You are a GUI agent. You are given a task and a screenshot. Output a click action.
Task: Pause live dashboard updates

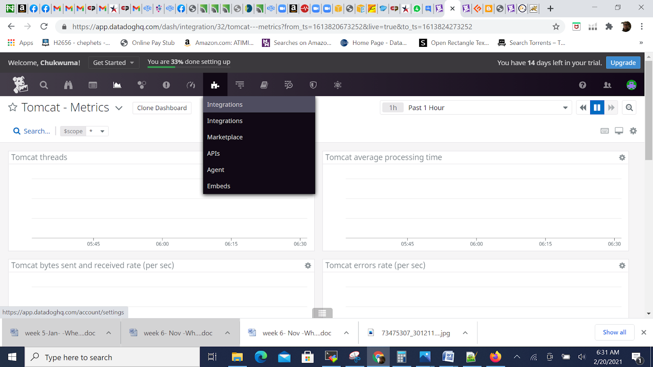(597, 108)
